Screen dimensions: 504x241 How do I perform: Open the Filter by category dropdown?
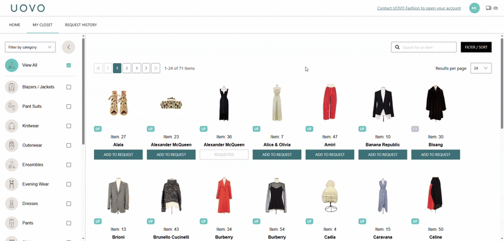[x=30, y=47]
